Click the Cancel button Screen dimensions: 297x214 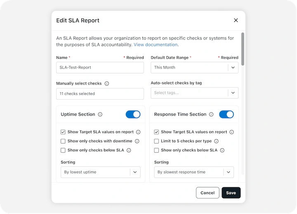(207, 193)
